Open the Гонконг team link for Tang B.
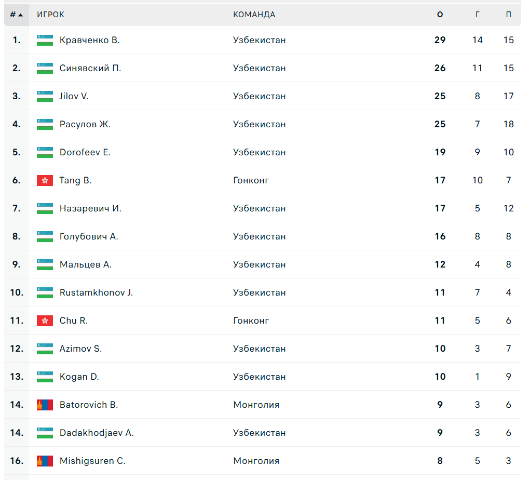Image resolution: width=529 pixels, height=480 pixels. (251, 180)
